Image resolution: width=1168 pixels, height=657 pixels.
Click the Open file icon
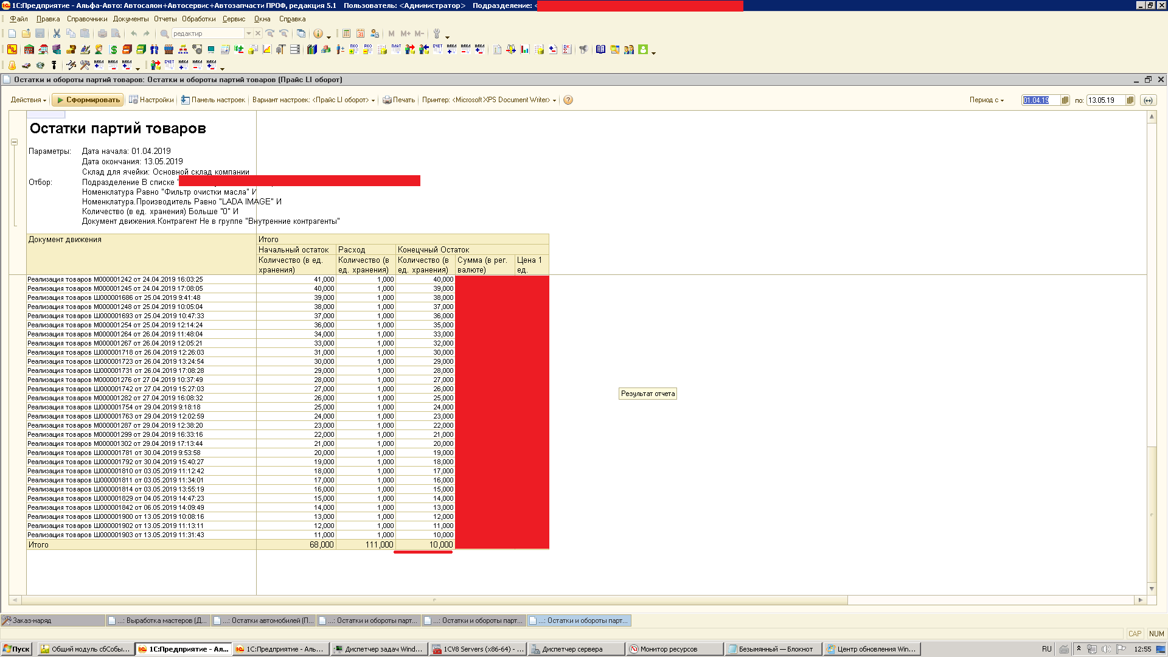(x=26, y=33)
